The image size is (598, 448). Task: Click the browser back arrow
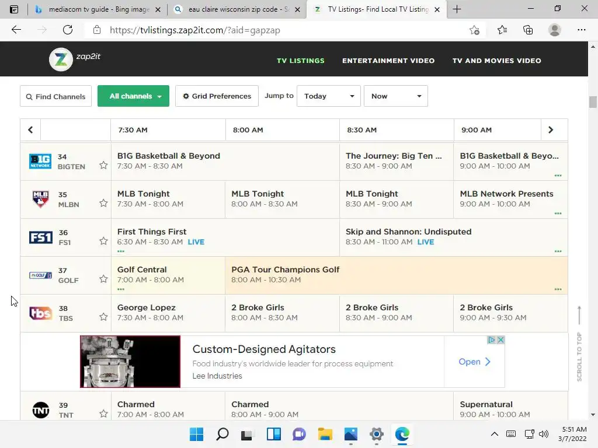coord(16,30)
